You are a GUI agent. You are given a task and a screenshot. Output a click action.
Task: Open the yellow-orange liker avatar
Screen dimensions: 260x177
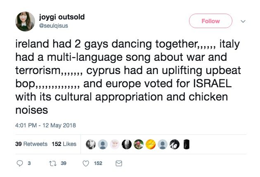coord(151,144)
